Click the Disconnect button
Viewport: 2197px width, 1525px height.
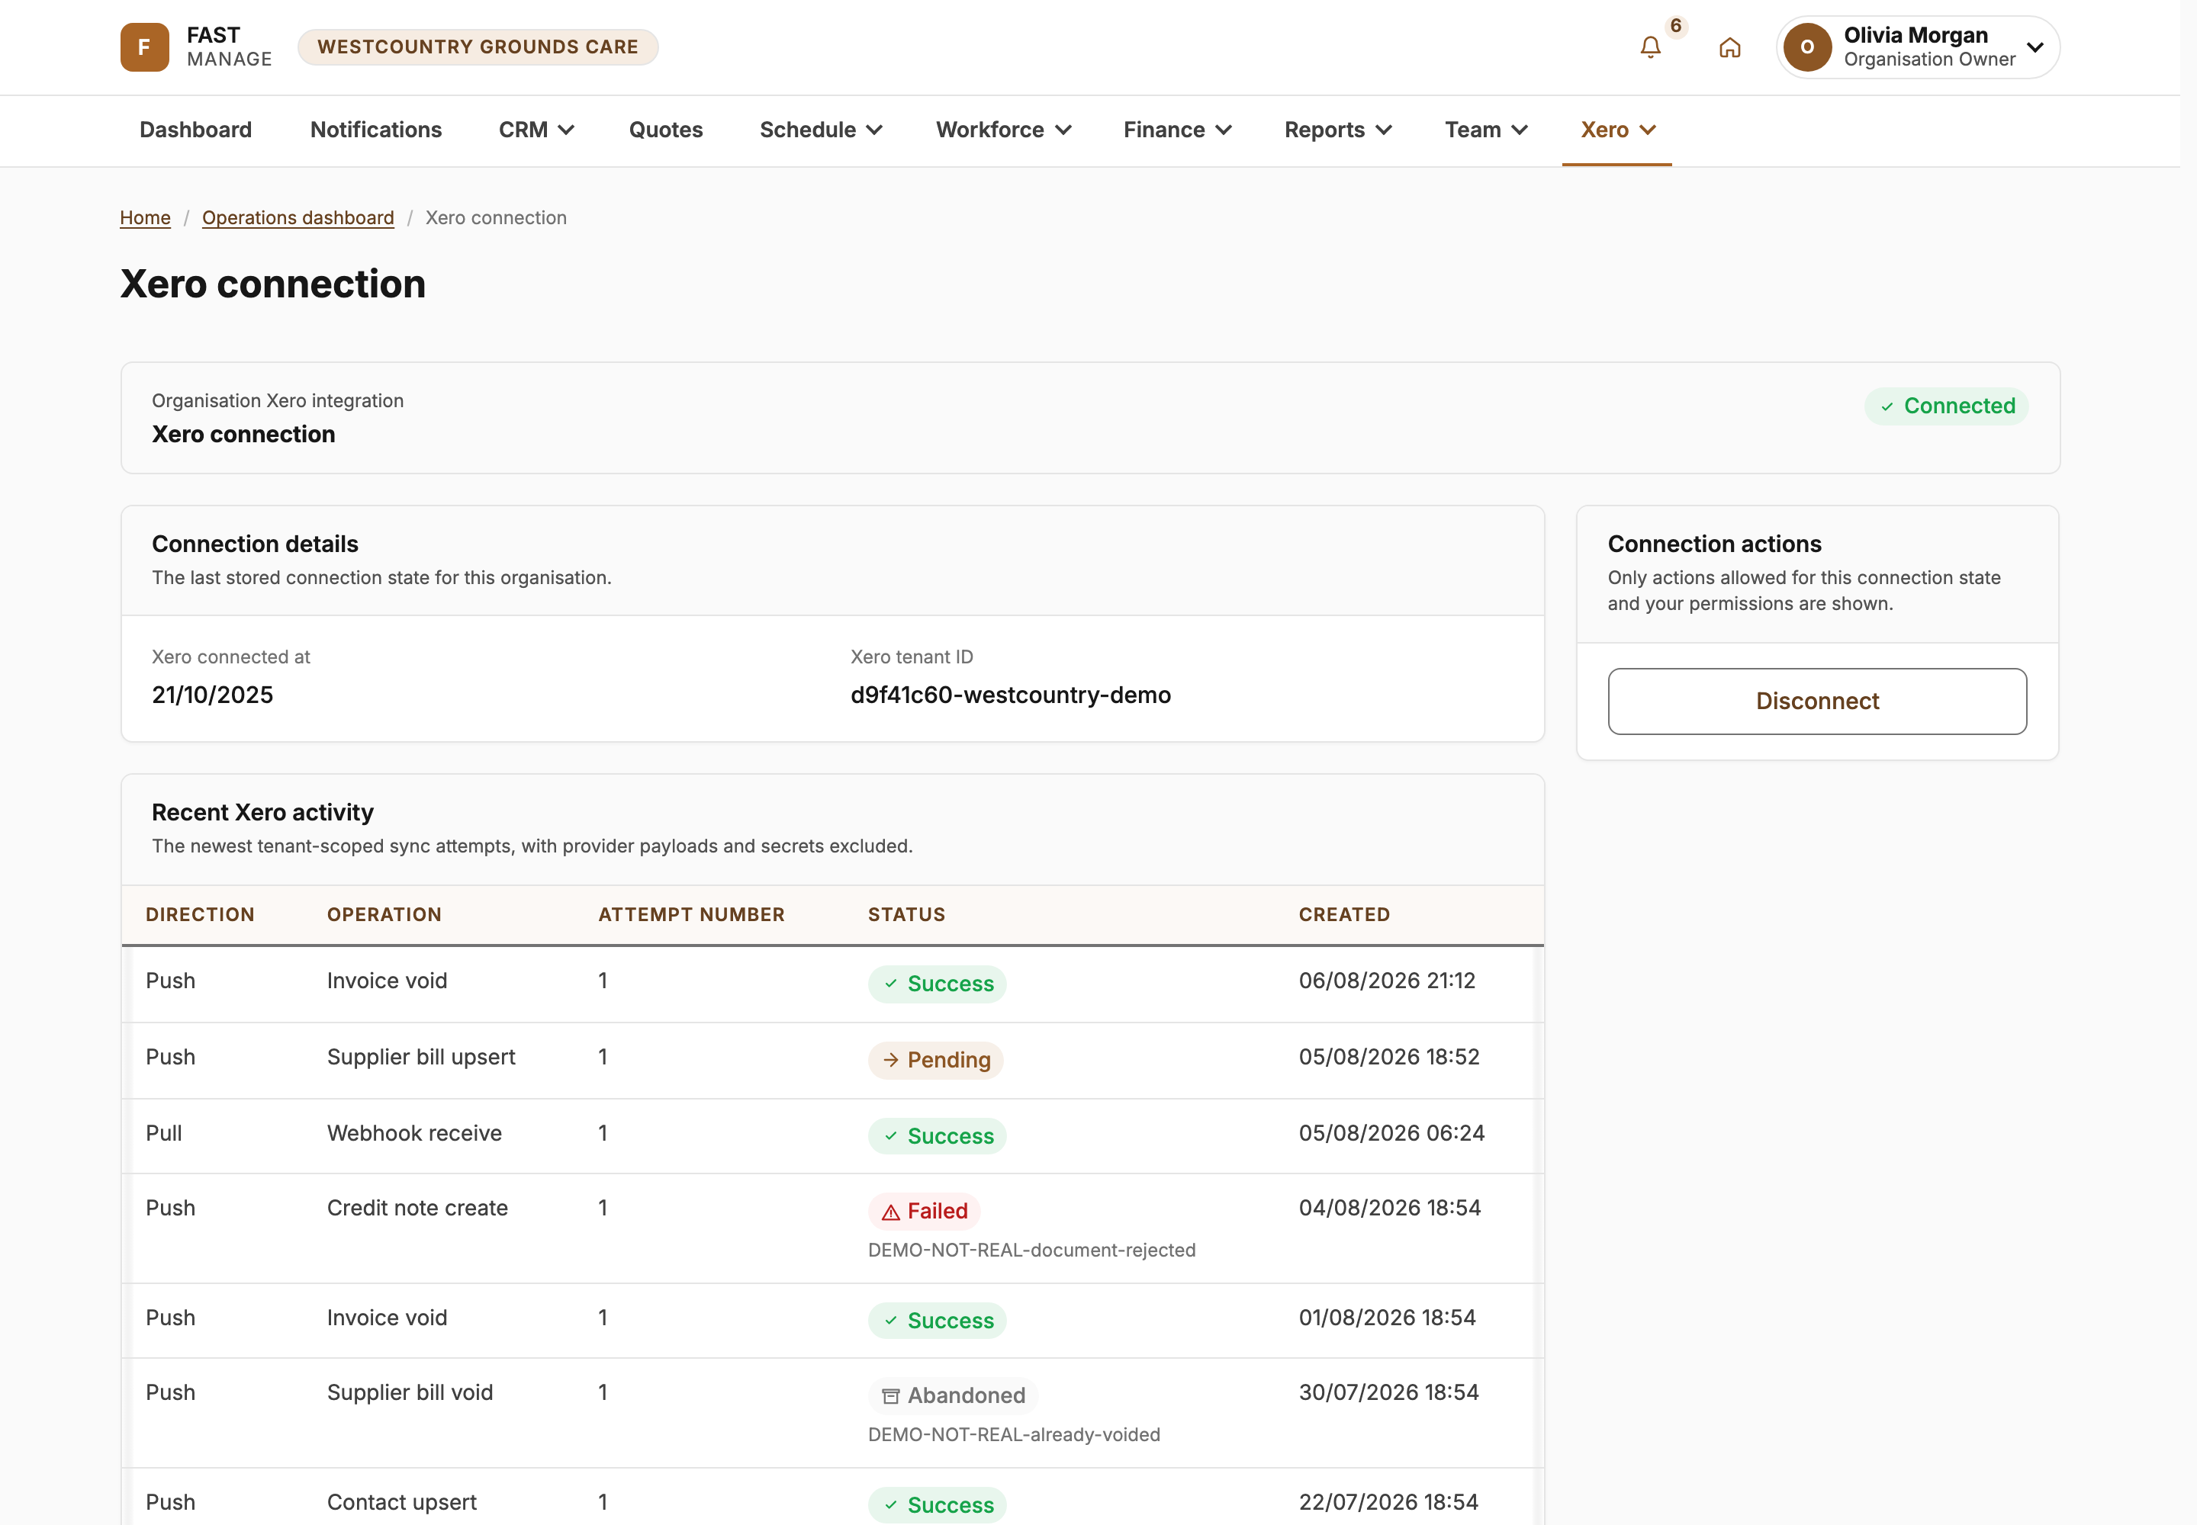[1817, 701]
